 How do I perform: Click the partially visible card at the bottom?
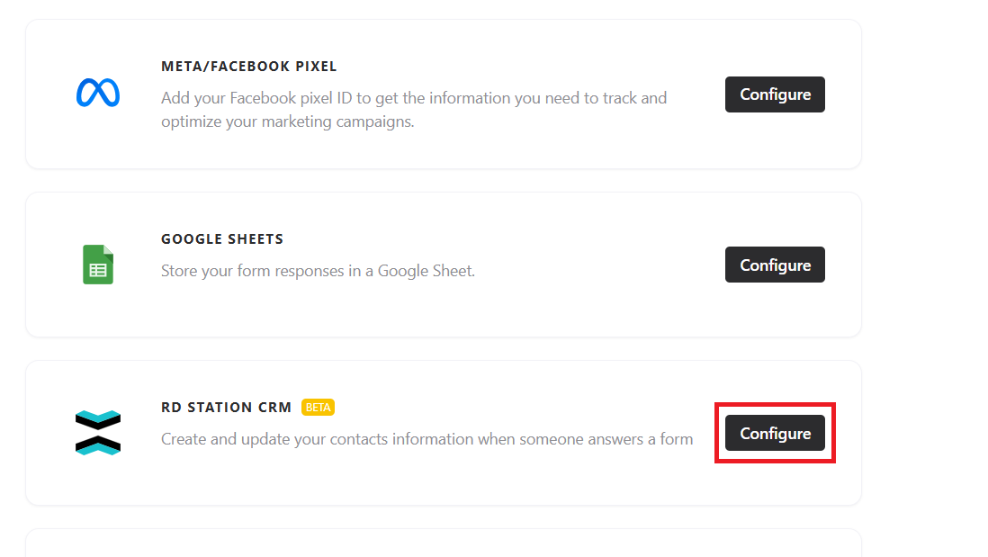pyautogui.click(x=443, y=544)
